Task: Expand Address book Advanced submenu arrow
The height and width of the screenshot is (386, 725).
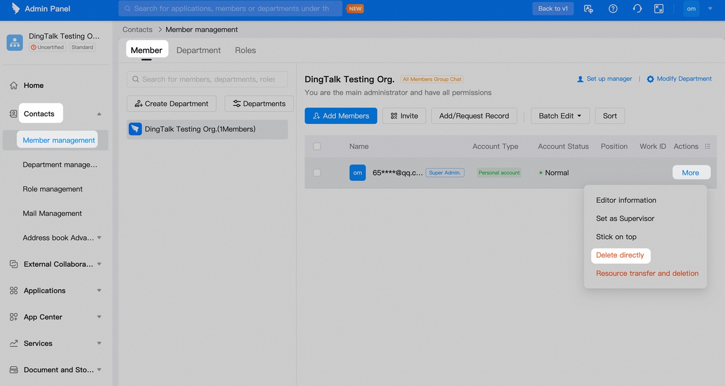Action: point(99,238)
